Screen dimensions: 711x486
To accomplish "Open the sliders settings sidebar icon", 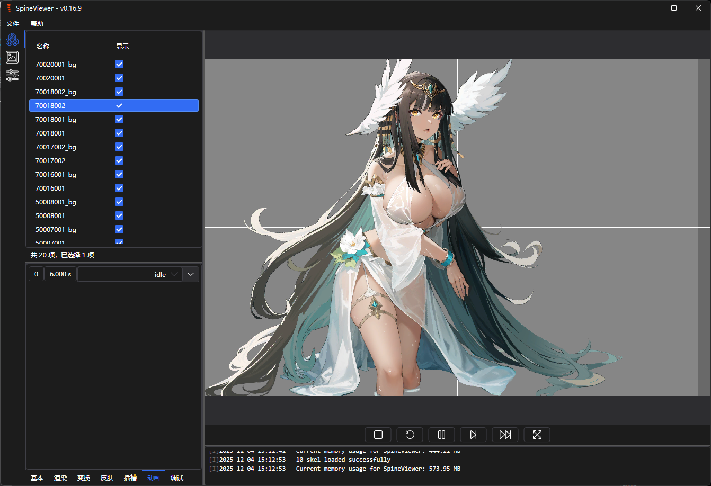I will tap(12, 75).
